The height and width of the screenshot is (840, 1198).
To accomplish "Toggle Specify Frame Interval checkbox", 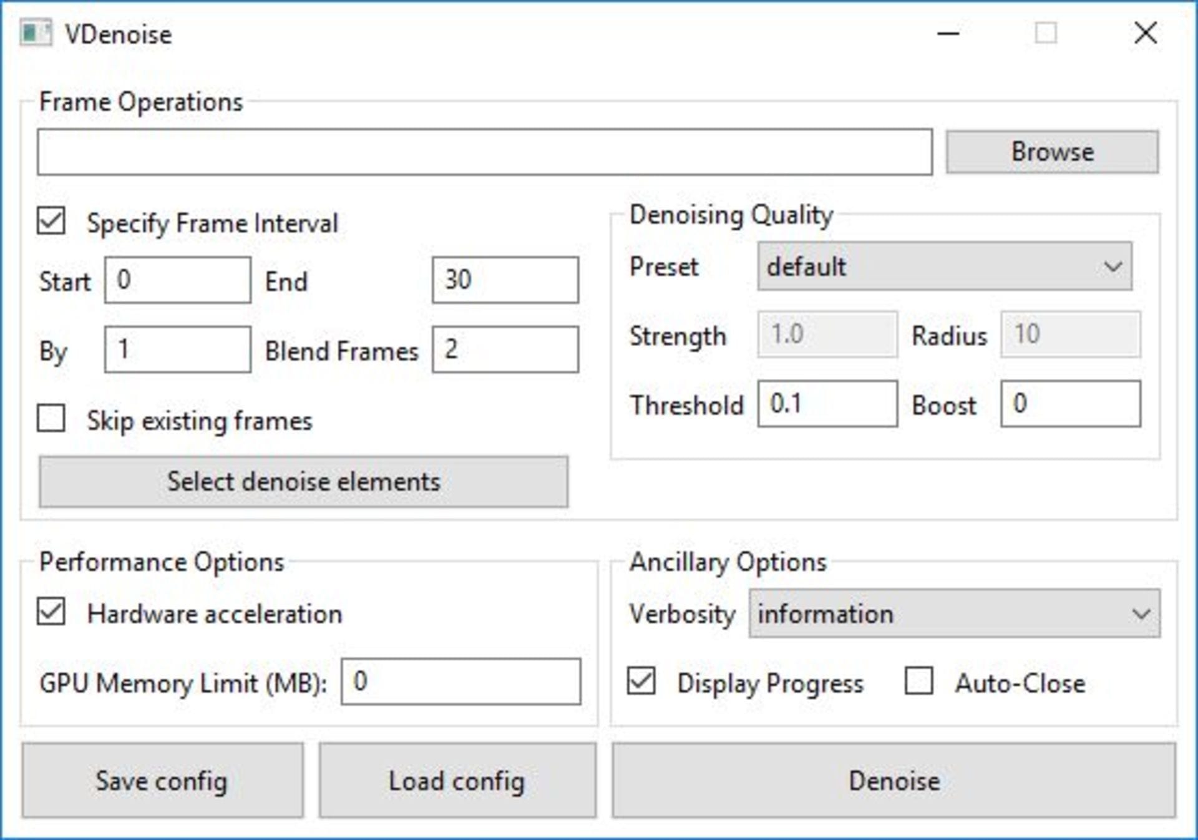I will [51, 221].
